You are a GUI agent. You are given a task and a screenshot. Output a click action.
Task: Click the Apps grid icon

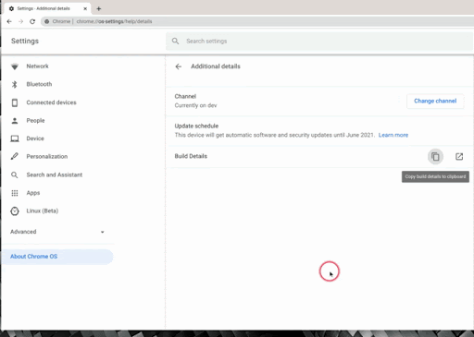tap(15, 193)
